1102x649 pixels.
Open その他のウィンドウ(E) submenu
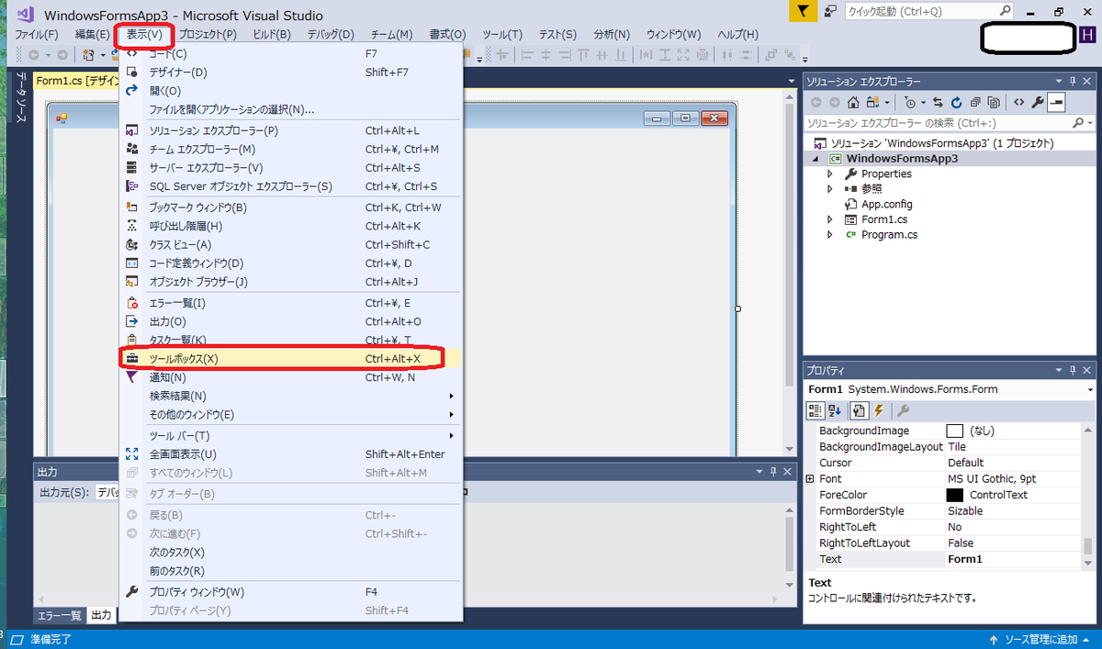pyautogui.click(x=291, y=414)
